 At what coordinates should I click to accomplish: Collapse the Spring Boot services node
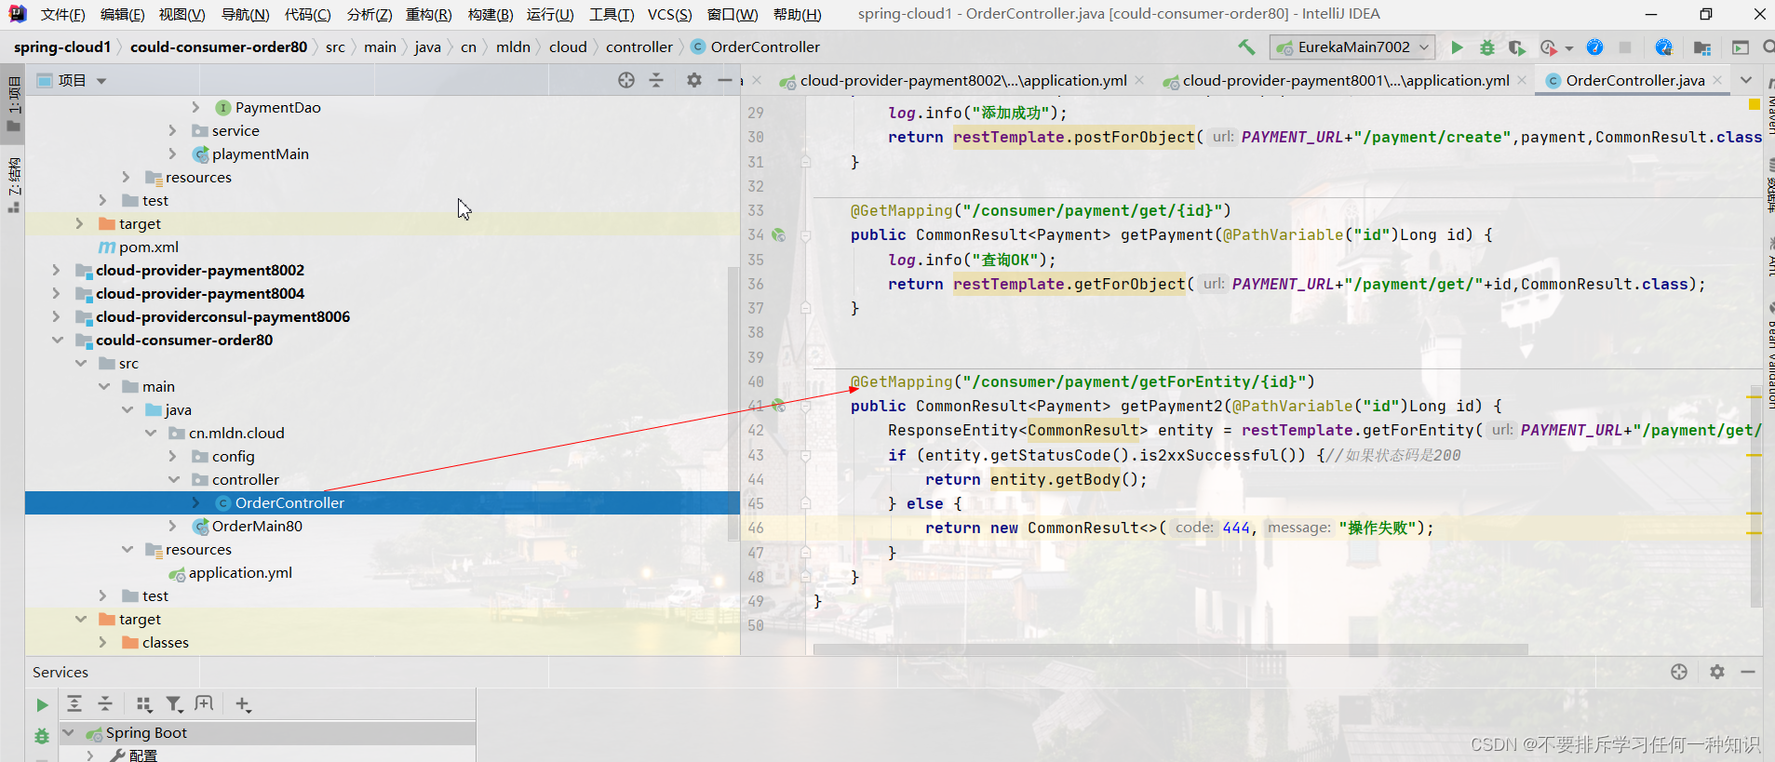[x=68, y=732]
